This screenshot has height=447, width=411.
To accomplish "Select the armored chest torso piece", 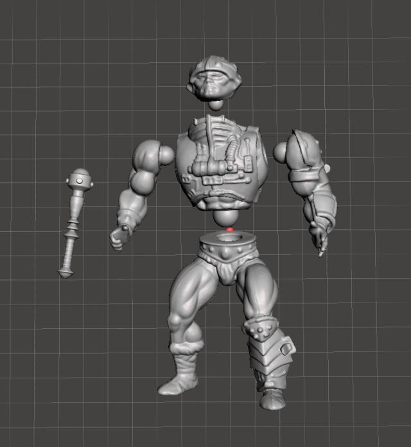I will point(222,162).
